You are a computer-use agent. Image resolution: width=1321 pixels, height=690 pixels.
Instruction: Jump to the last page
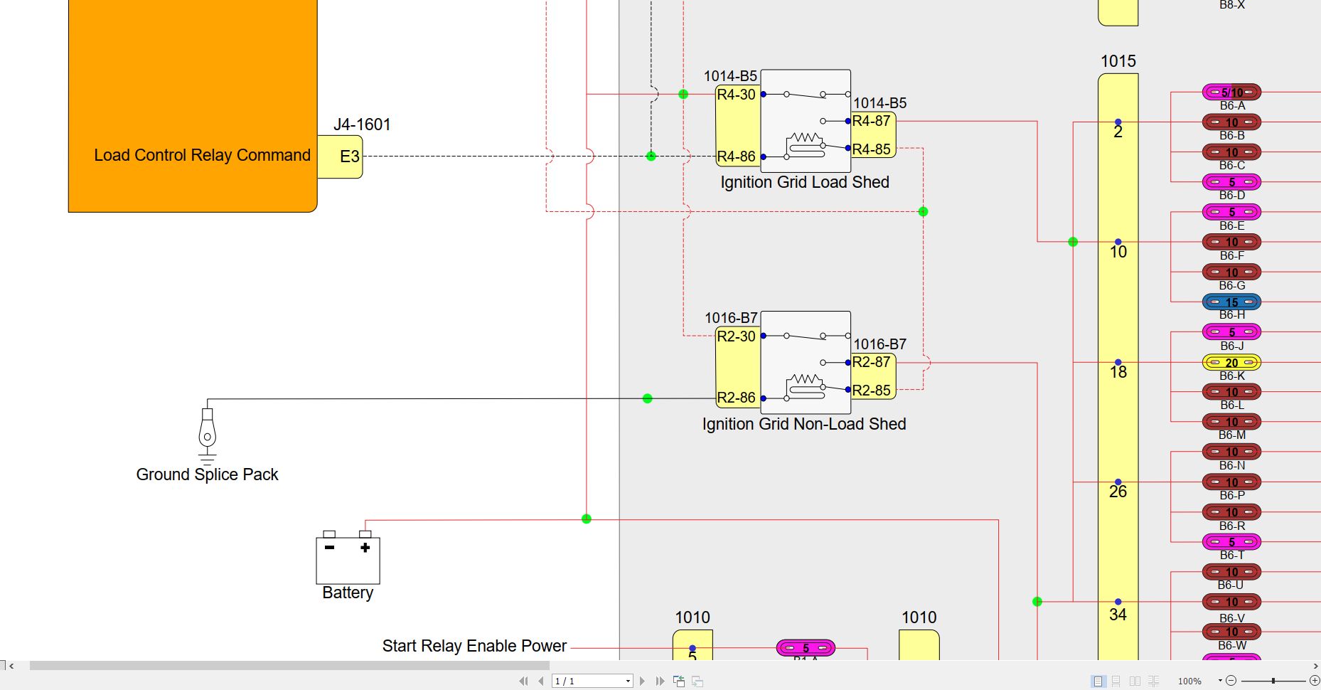660,681
